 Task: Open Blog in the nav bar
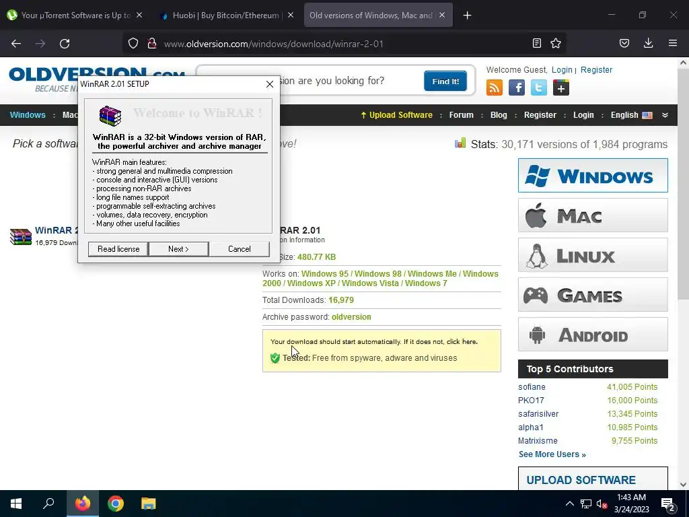click(x=499, y=114)
